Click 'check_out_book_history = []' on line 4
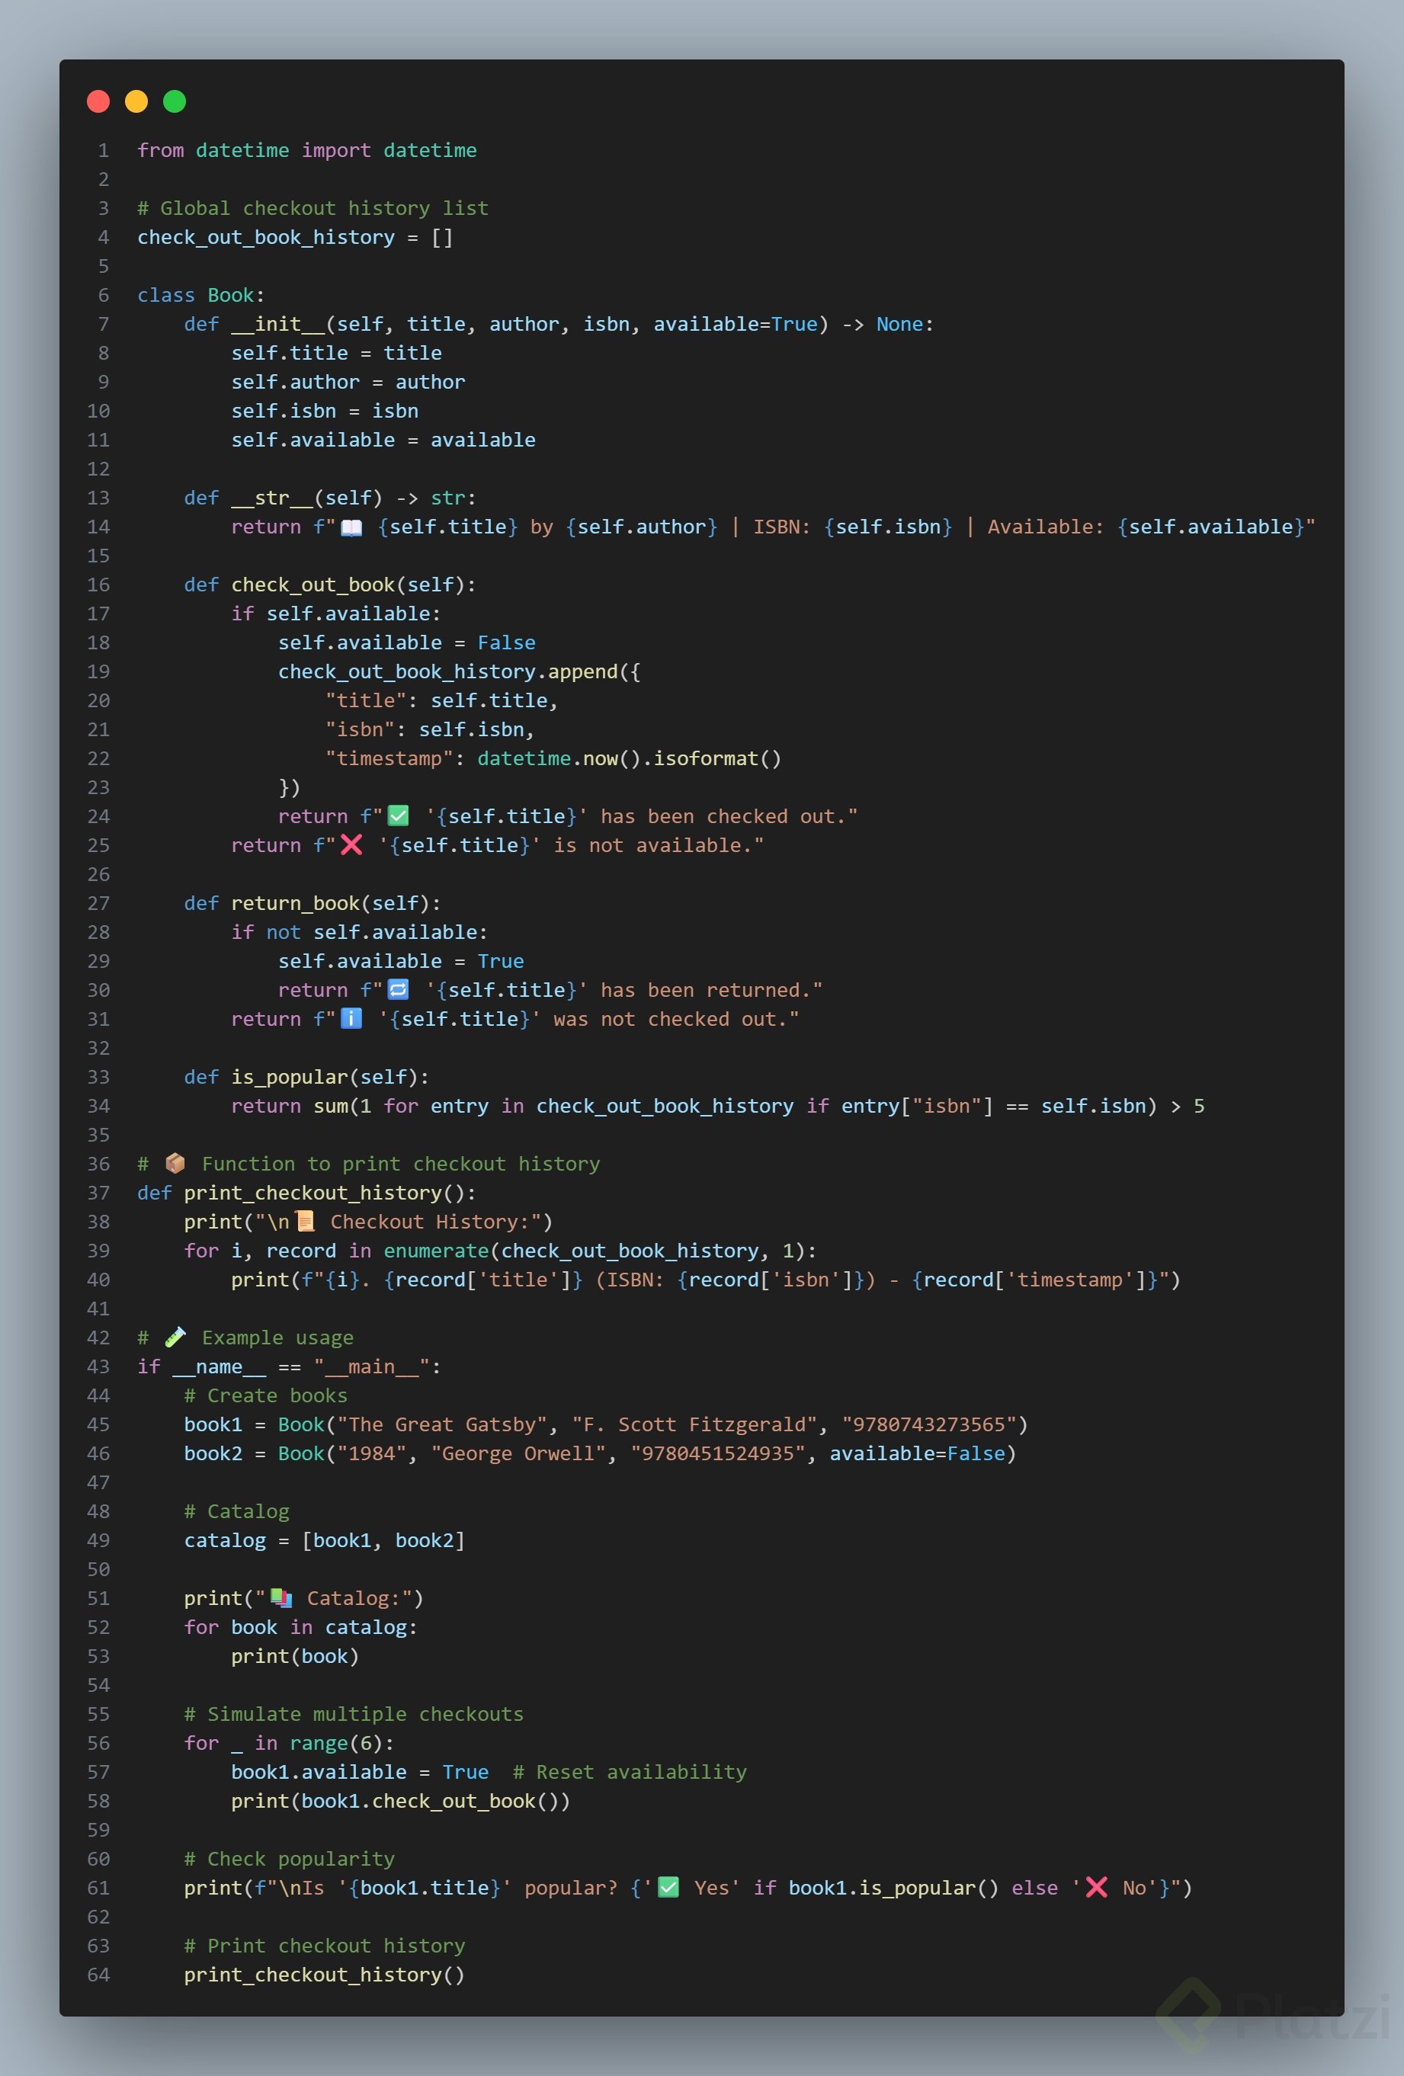The image size is (1404, 2076). (296, 237)
